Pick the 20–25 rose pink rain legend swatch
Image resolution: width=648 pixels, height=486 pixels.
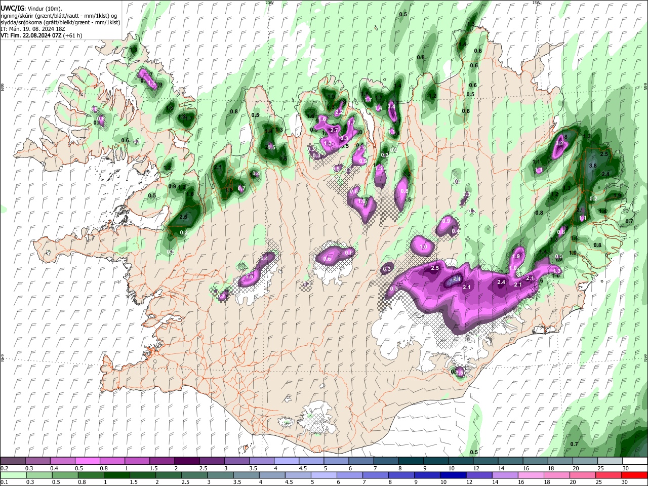pos(584,475)
